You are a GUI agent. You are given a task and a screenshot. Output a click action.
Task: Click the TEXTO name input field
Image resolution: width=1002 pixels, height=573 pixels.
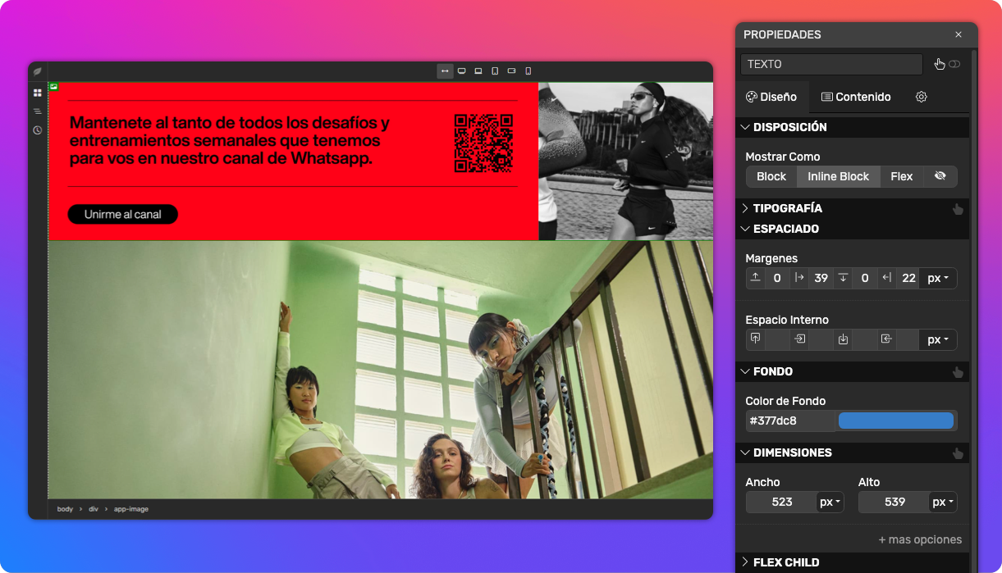831,64
